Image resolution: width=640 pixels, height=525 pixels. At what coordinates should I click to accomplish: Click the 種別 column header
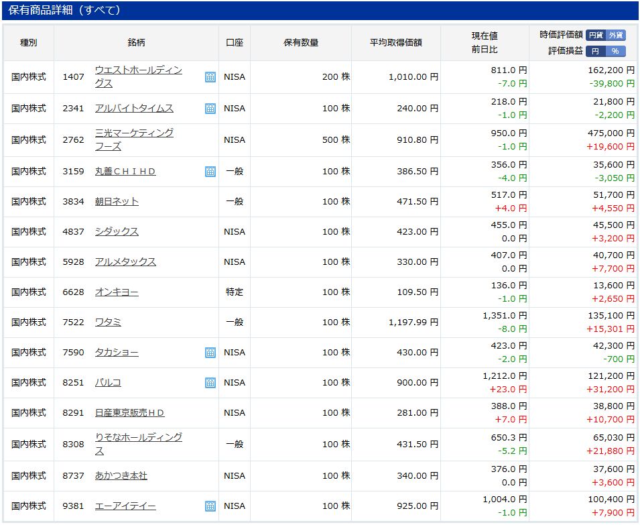pyautogui.click(x=29, y=42)
